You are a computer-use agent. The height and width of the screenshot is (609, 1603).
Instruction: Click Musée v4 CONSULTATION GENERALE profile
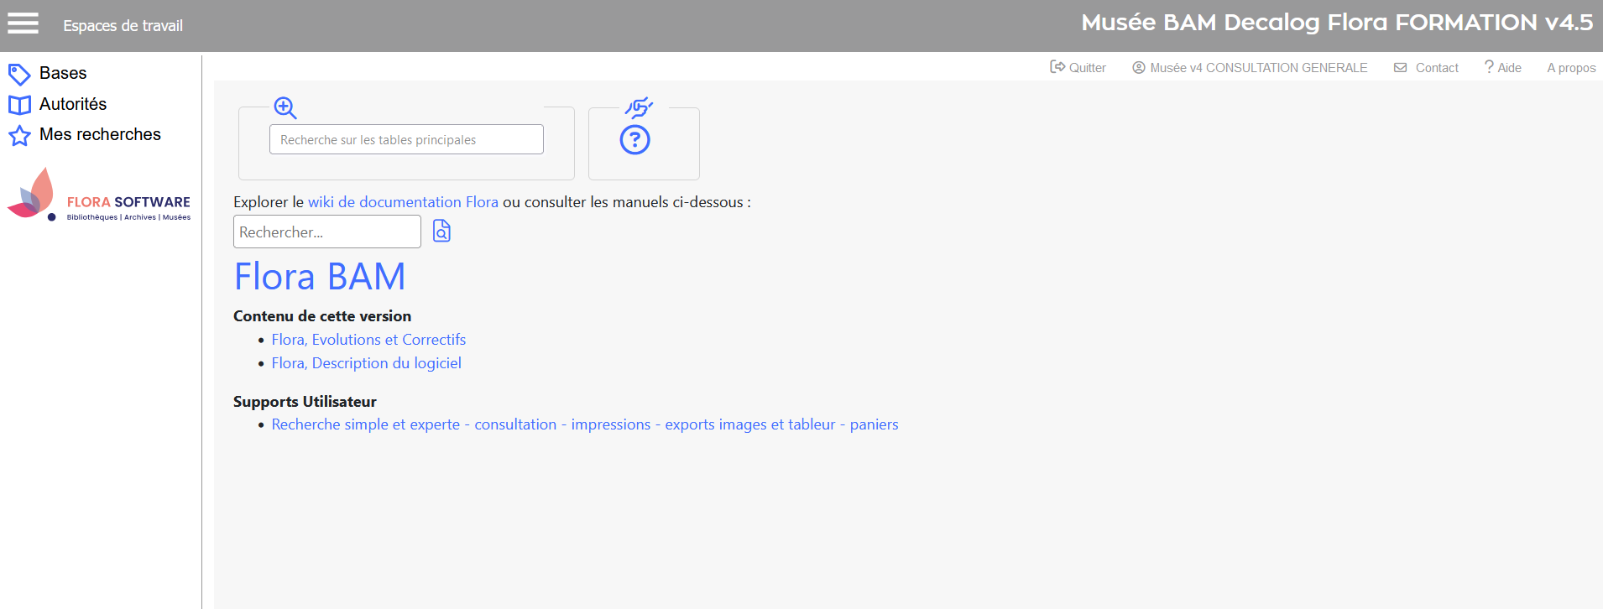1250,68
